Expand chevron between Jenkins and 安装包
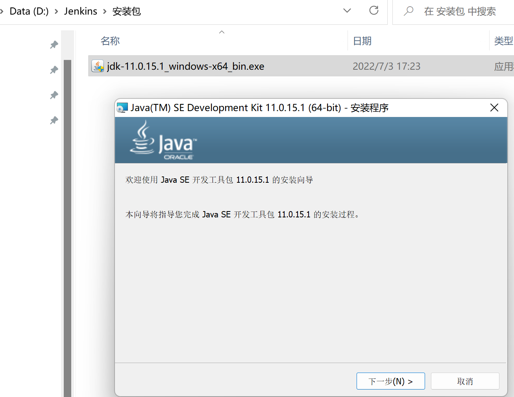This screenshot has height=397, width=514. click(105, 11)
